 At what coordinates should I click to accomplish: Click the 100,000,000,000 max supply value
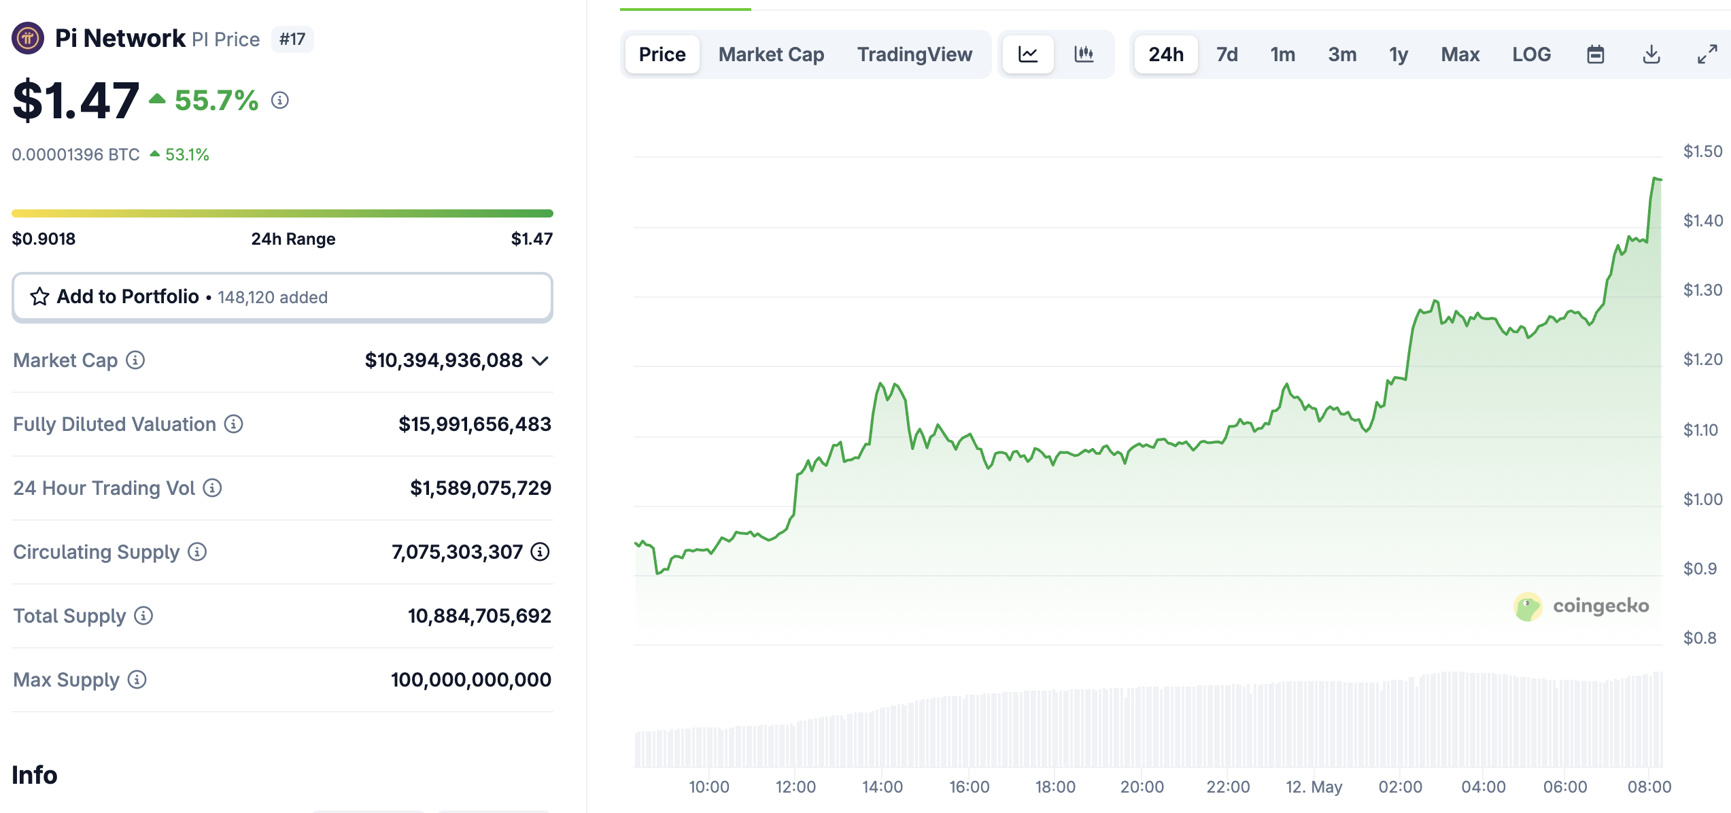click(x=470, y=680)
